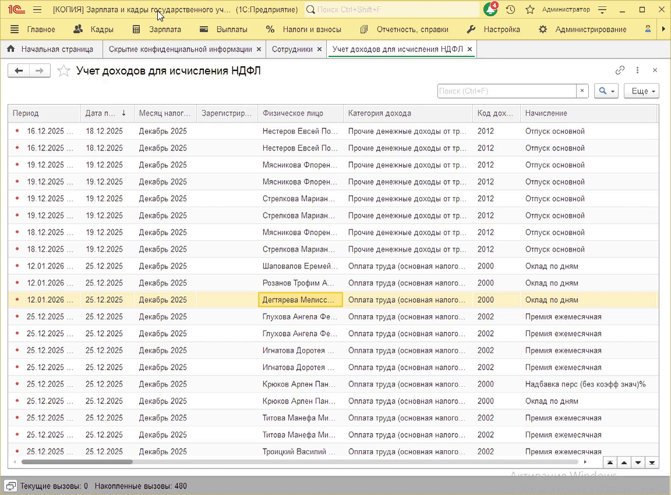Open the Налоги и взносы section
Image resolution: width=671 pixels, height=495 pixels.
[x=303, y=29]
